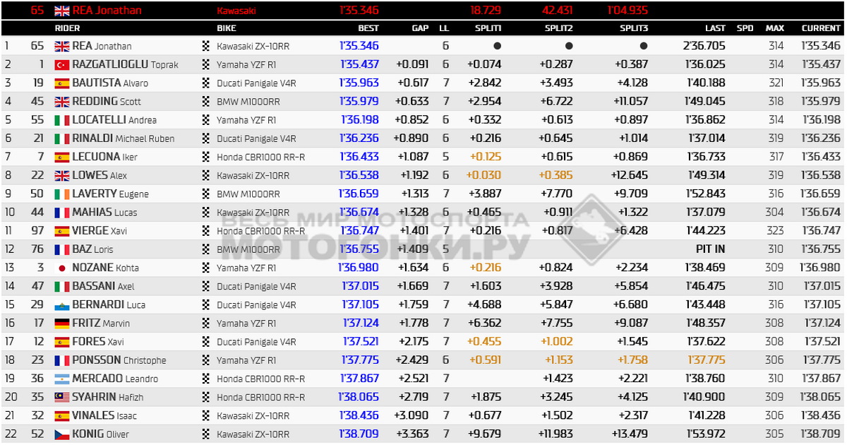Click the Split3 dot in REA Jonathan row

coord(644,46)
